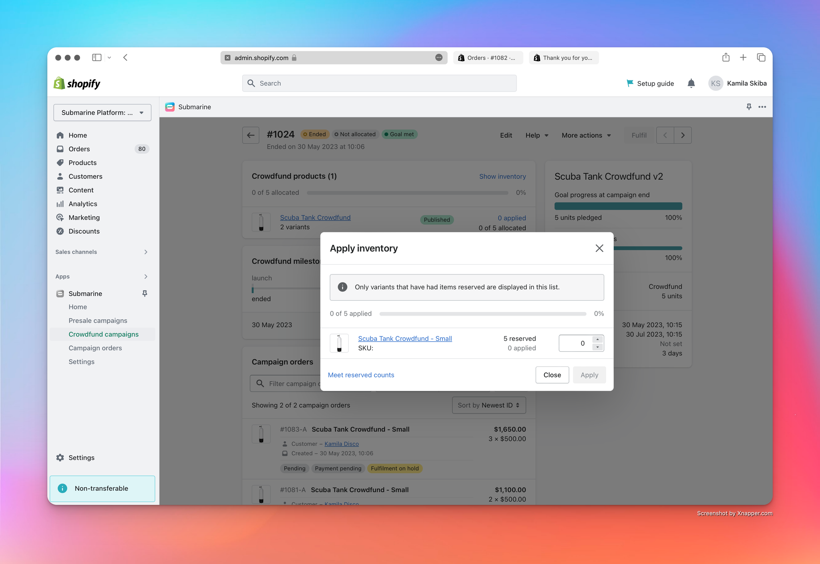
Task: Click the Submarine app header icon
Action: [x=170, y=107]
